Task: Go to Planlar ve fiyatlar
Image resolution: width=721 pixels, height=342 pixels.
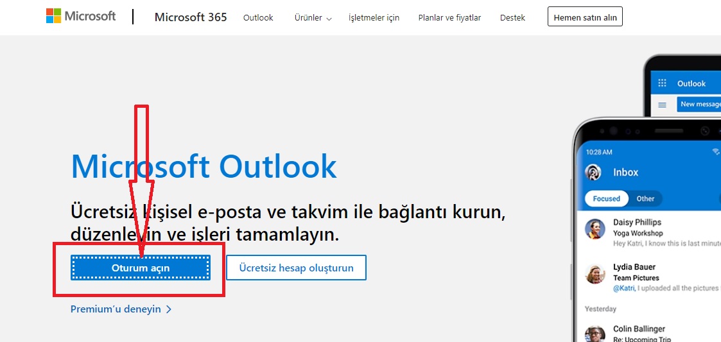Action: pyautogui.click(x=449, y=18)
